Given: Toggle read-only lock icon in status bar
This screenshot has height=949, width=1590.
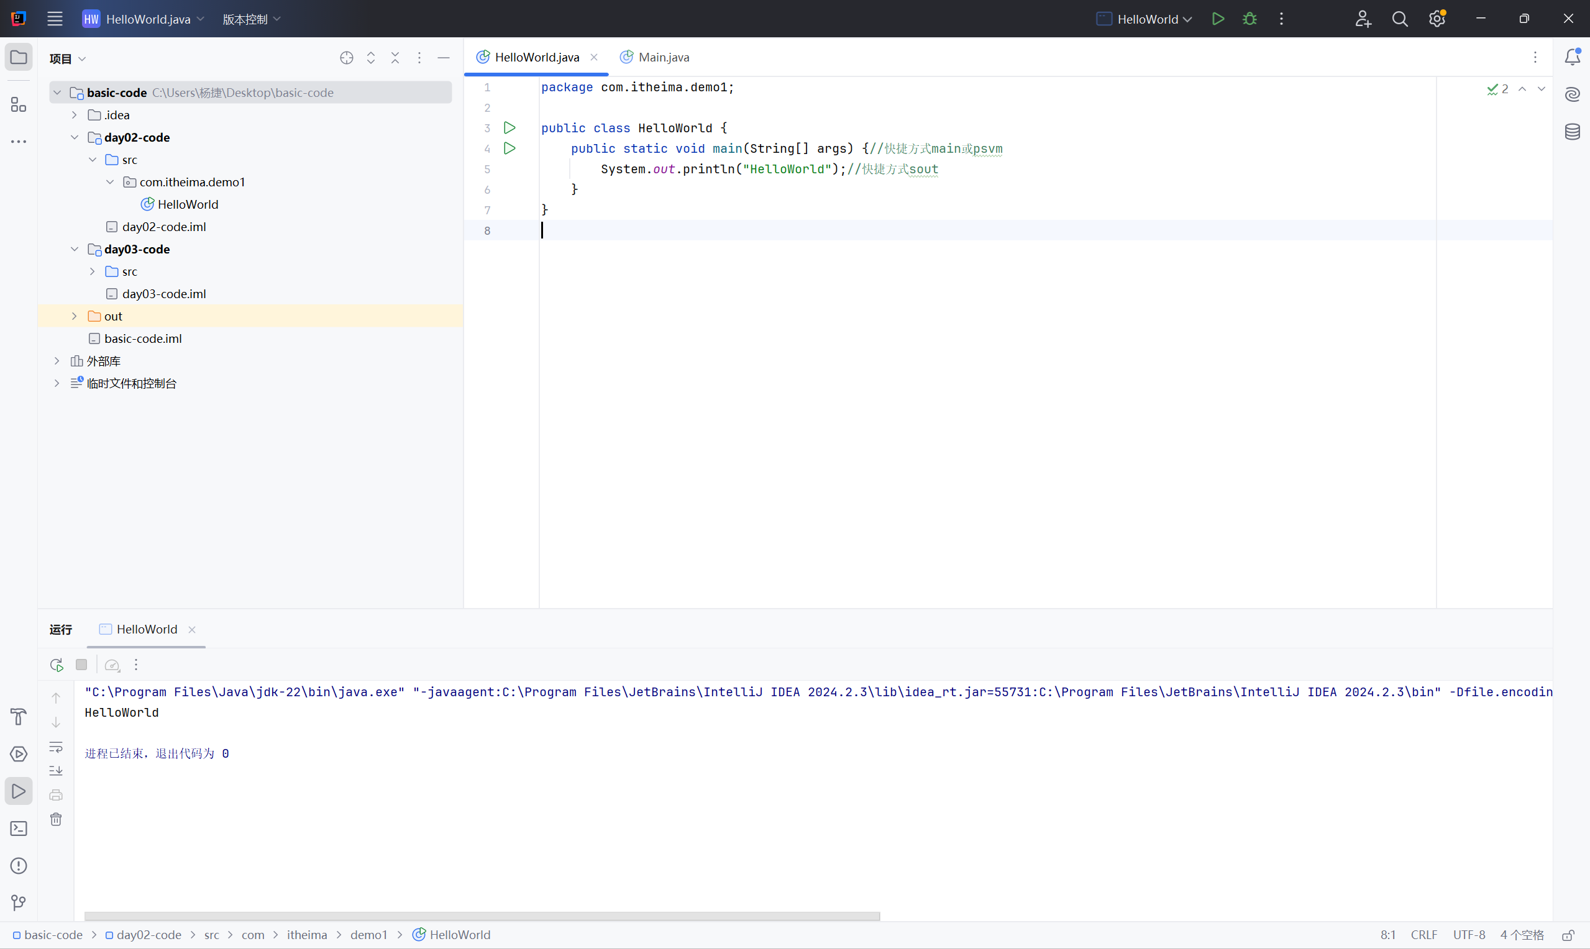Looking at the screenshot, I should click(1568, 935).
